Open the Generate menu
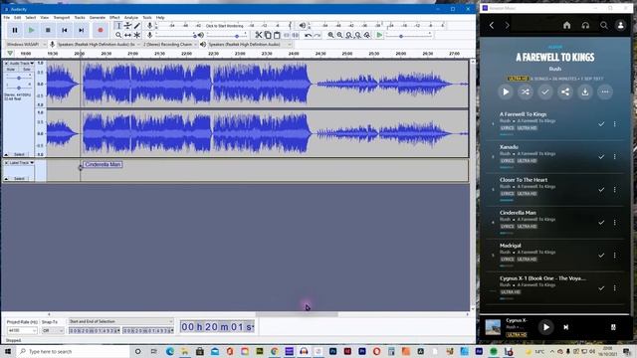This screenshot has height=358, width=637. (98, 18)
